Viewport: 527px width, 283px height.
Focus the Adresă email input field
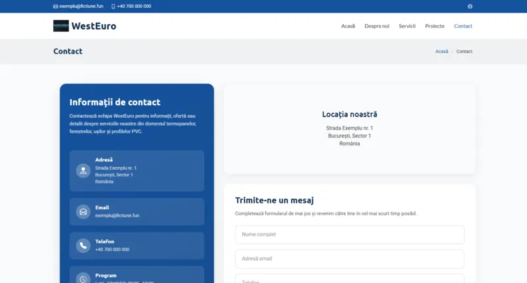point(350,259)
